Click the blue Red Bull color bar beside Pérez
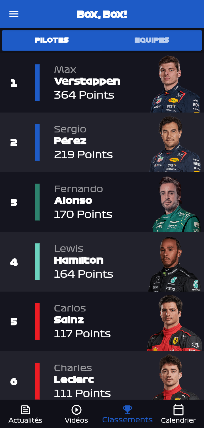Viewport: 204px width, 428px height. point(37,142)
